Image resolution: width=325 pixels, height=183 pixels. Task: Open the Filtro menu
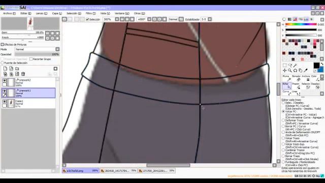coord(90,13)
